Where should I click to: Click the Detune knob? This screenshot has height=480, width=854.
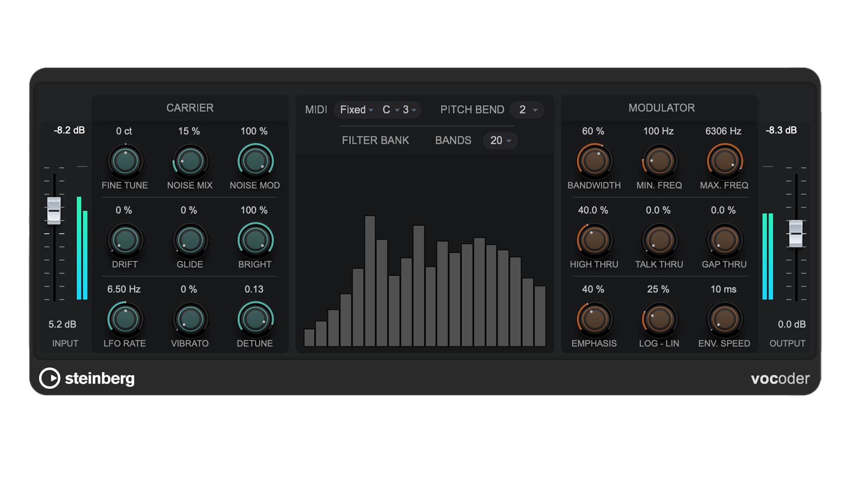tap(255, 319)
